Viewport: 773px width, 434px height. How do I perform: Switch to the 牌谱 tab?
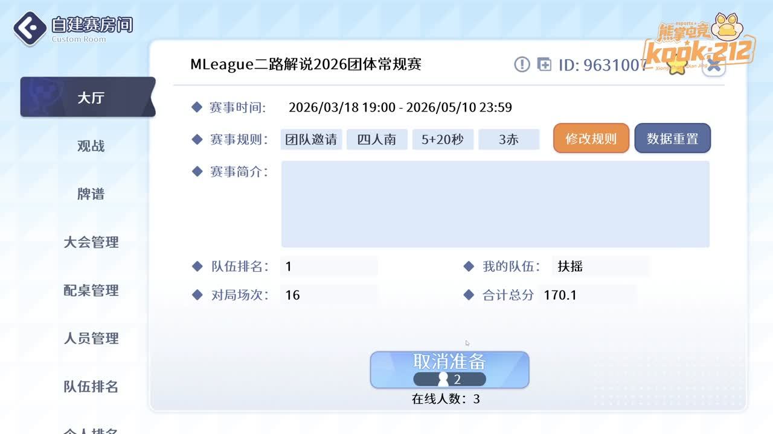(91, 194)
